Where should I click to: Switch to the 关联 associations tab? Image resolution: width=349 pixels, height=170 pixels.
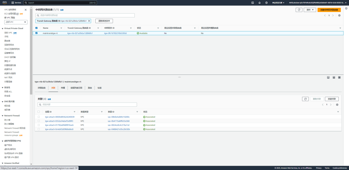(53, 88)
